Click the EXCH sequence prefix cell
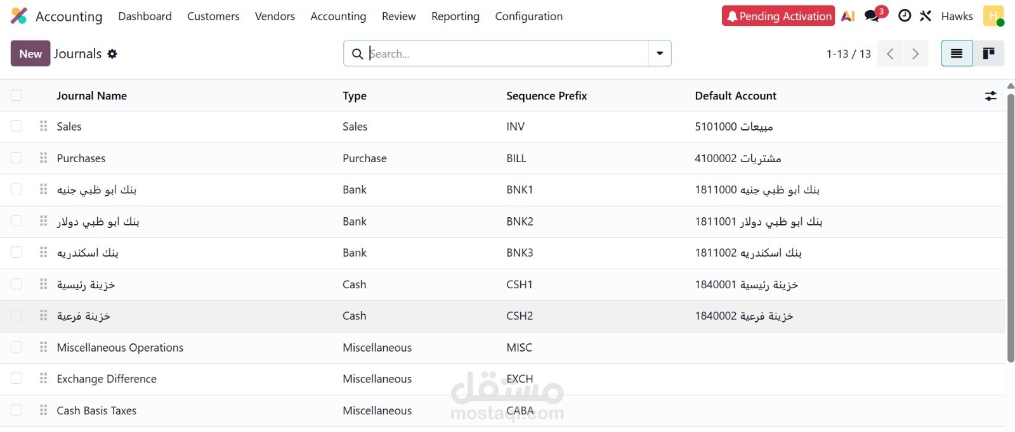The height and width of the screenshot is (432, 1015). pos(520,379)
